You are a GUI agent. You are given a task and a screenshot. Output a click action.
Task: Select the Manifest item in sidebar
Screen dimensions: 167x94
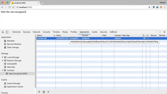click(11, 41)
